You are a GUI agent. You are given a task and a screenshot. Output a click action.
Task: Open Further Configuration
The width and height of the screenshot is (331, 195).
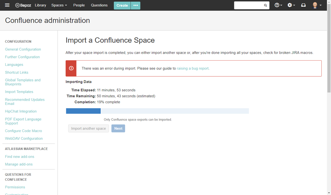pos(23,57)
